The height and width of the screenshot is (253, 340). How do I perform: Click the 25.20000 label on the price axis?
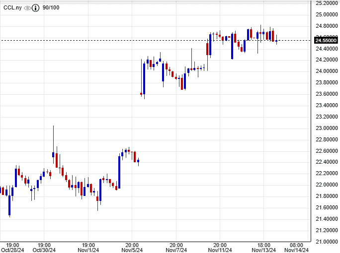pos(326,3)
